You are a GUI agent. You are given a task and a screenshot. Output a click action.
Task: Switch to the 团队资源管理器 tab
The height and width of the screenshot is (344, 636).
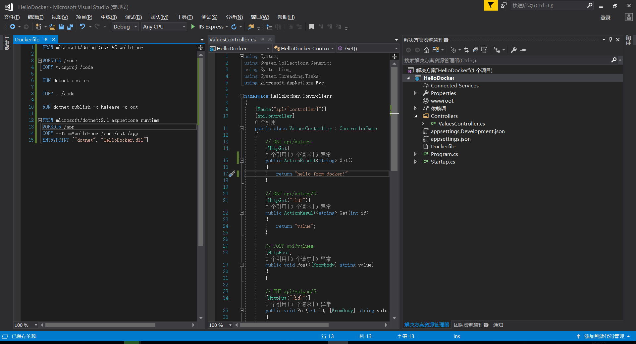click(x=471, y=325)
